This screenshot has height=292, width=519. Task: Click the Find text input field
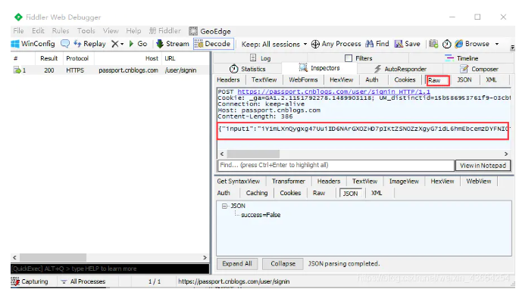(x=336, y=165)
